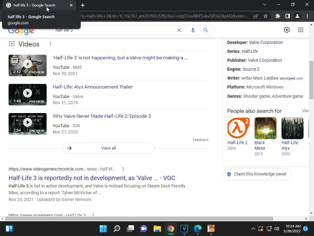Image resolution: width=314 pixels, height=236 pixels.
Task: Click the View all videos button
Action: (109, 148)
